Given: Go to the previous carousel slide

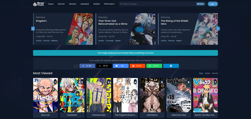Looking at the screenshot, I should [x=33, y=29].
